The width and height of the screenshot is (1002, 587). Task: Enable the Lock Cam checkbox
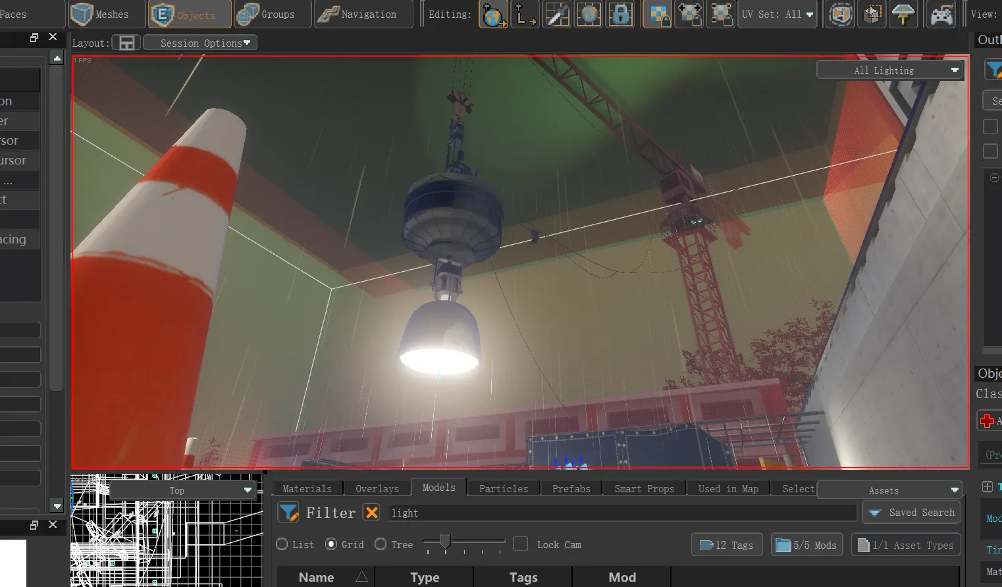[520, 544]
